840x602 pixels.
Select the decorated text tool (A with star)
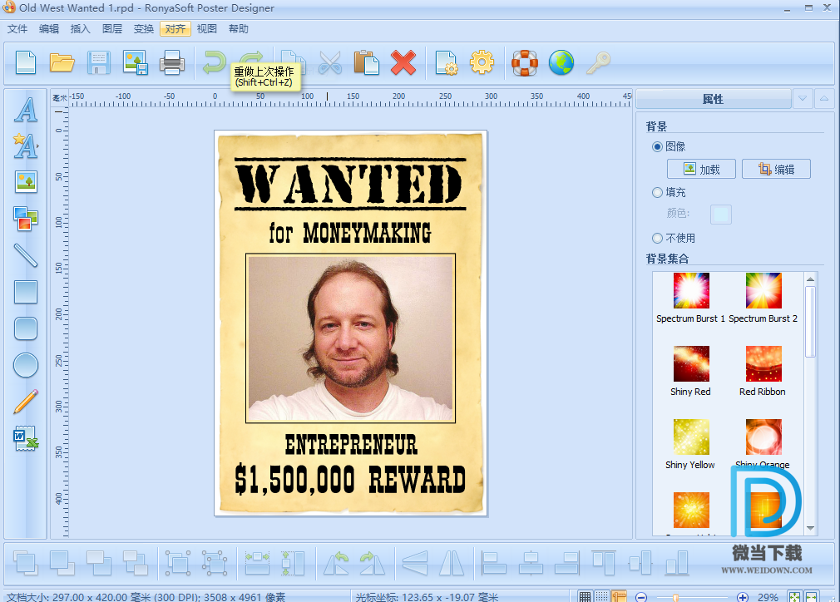tap(26, 146)
